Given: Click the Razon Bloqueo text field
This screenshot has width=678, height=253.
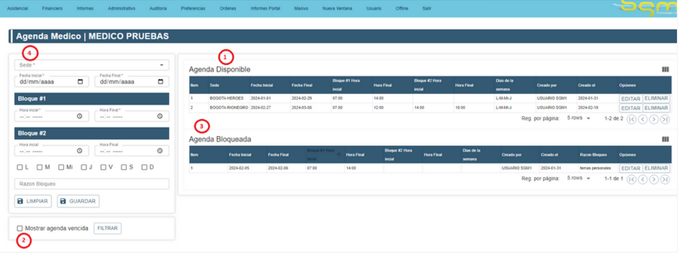Looking at the screenshot, I should pos(91,184).
